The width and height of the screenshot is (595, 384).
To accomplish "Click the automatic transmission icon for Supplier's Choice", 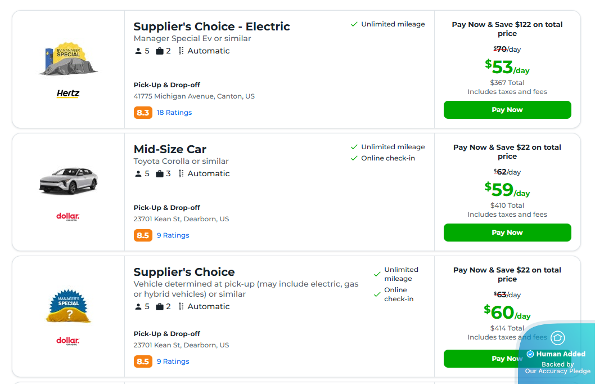I will click(181, 306).
